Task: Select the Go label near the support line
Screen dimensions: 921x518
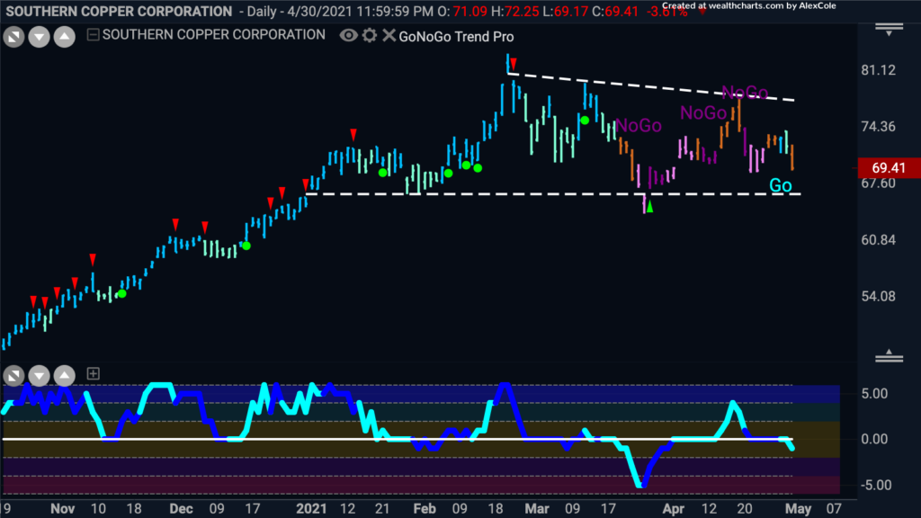Action: 781,185
